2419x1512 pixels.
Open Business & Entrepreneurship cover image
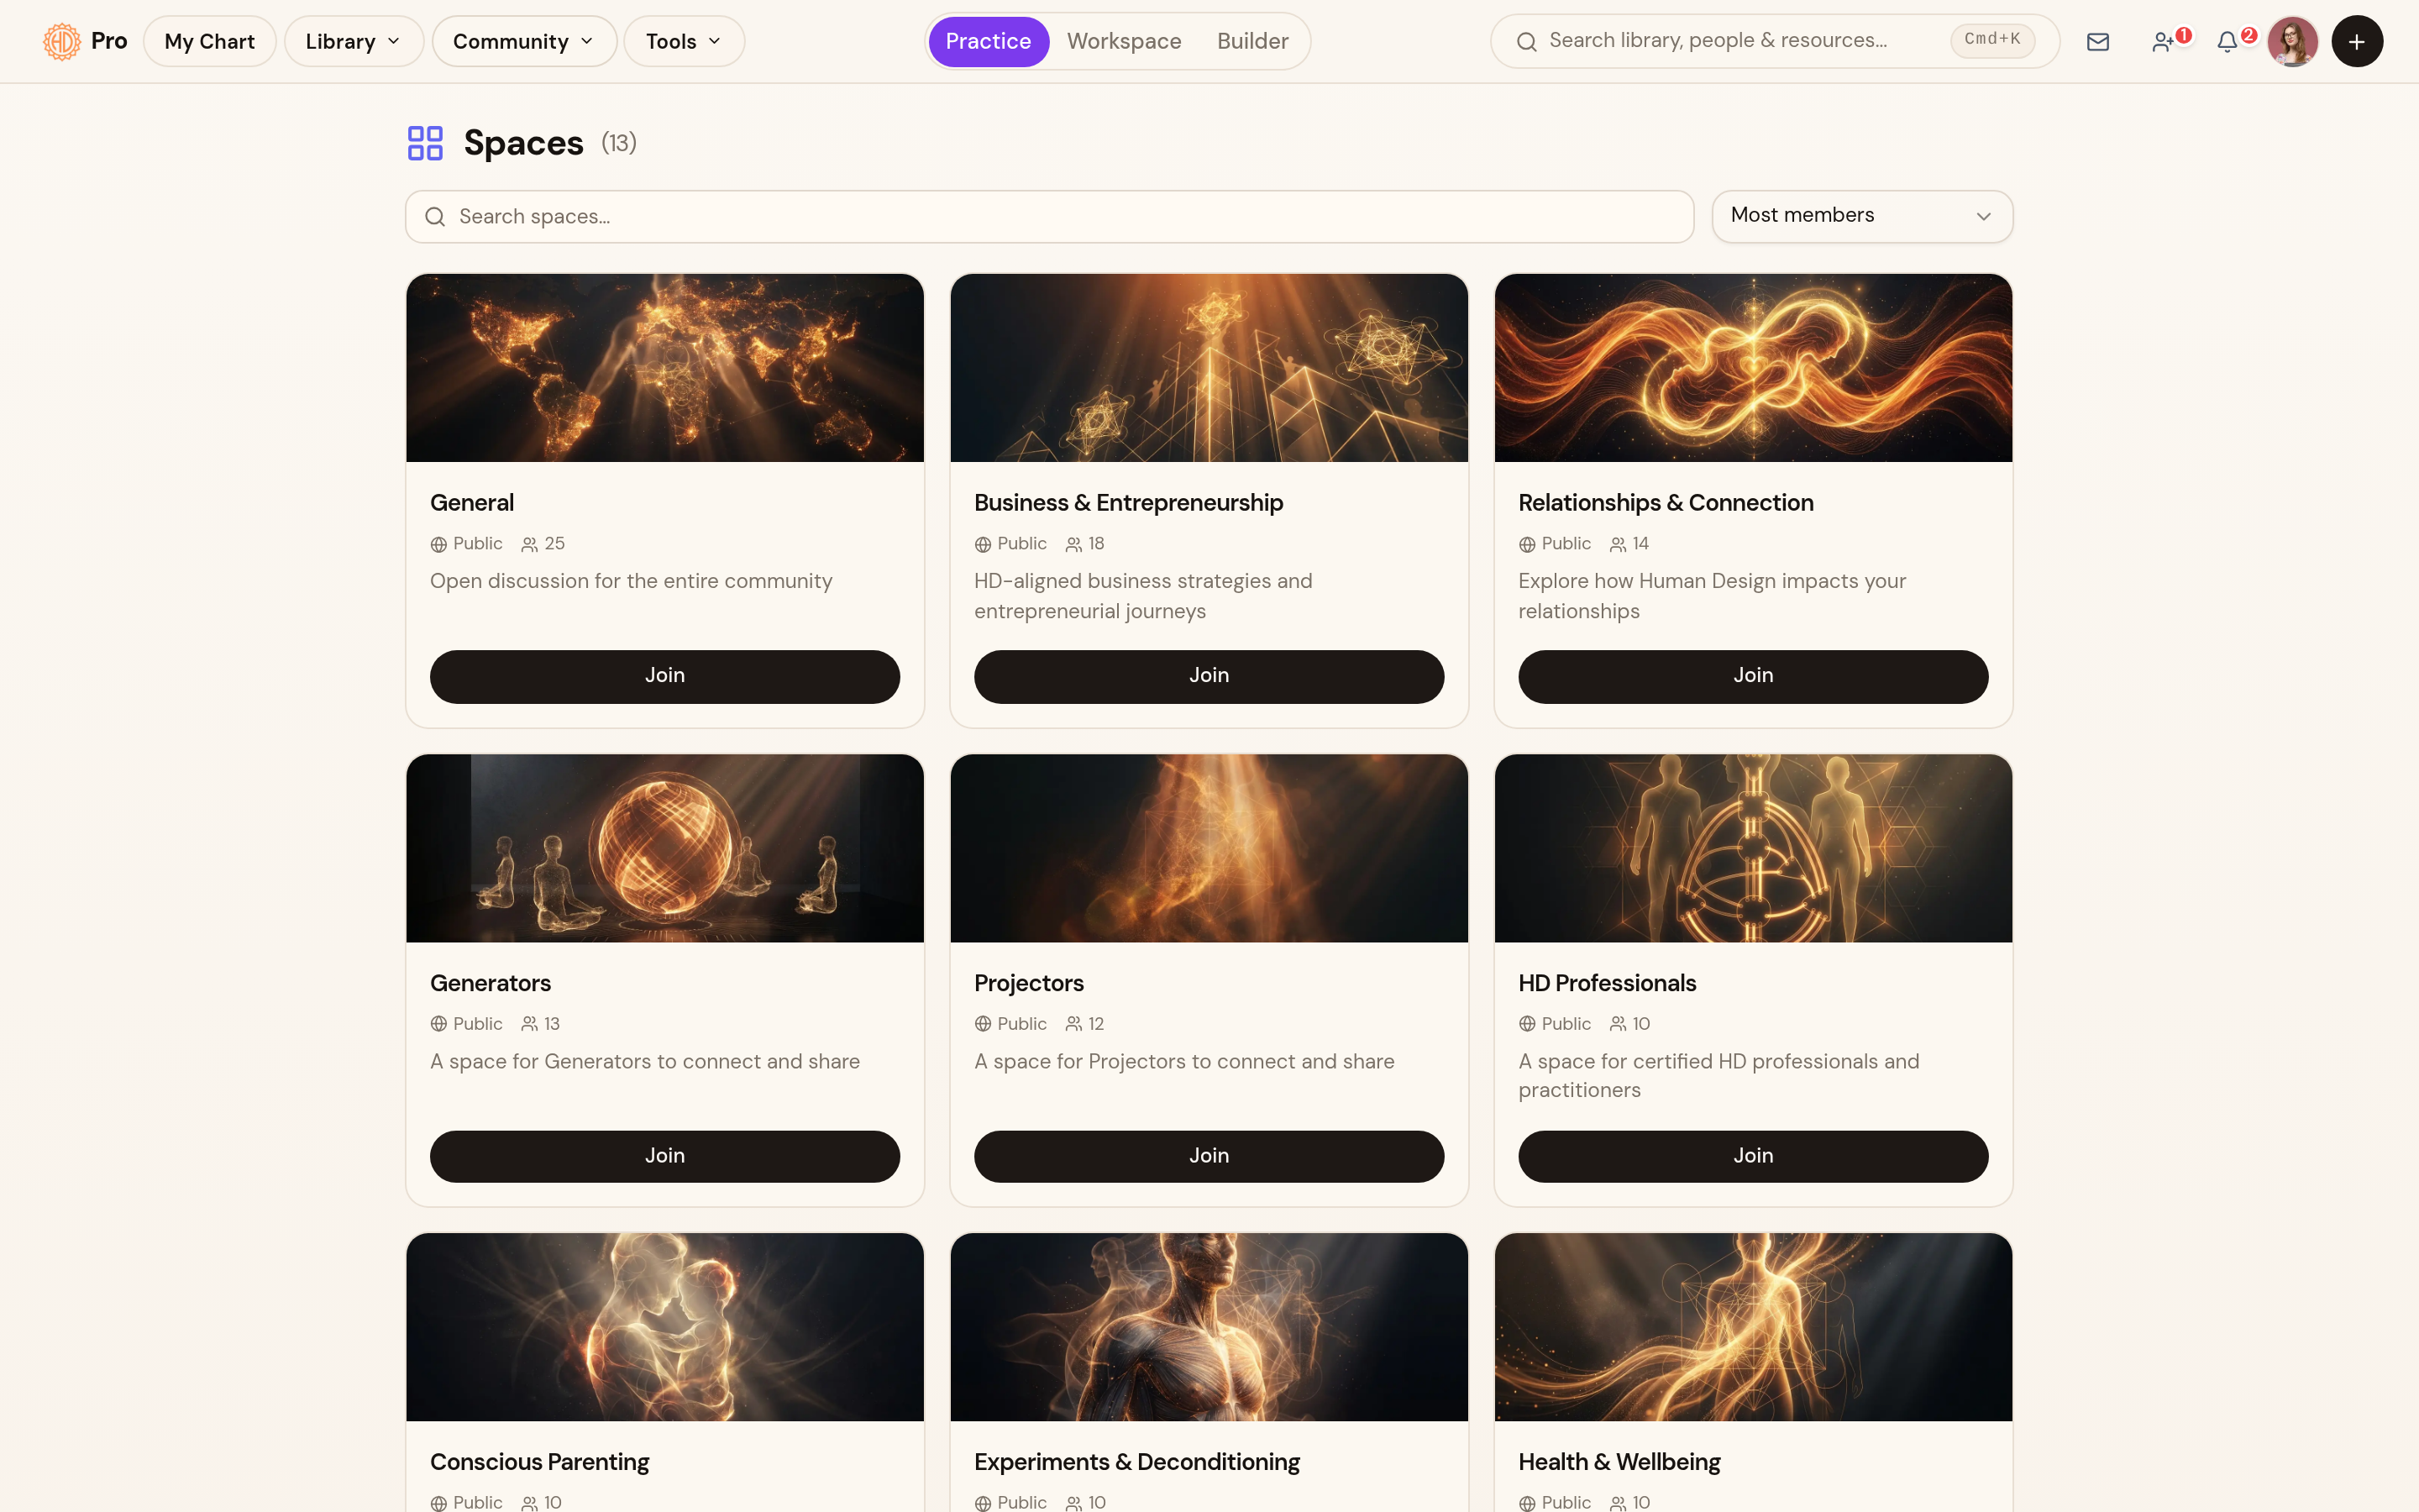[1209, 368]
